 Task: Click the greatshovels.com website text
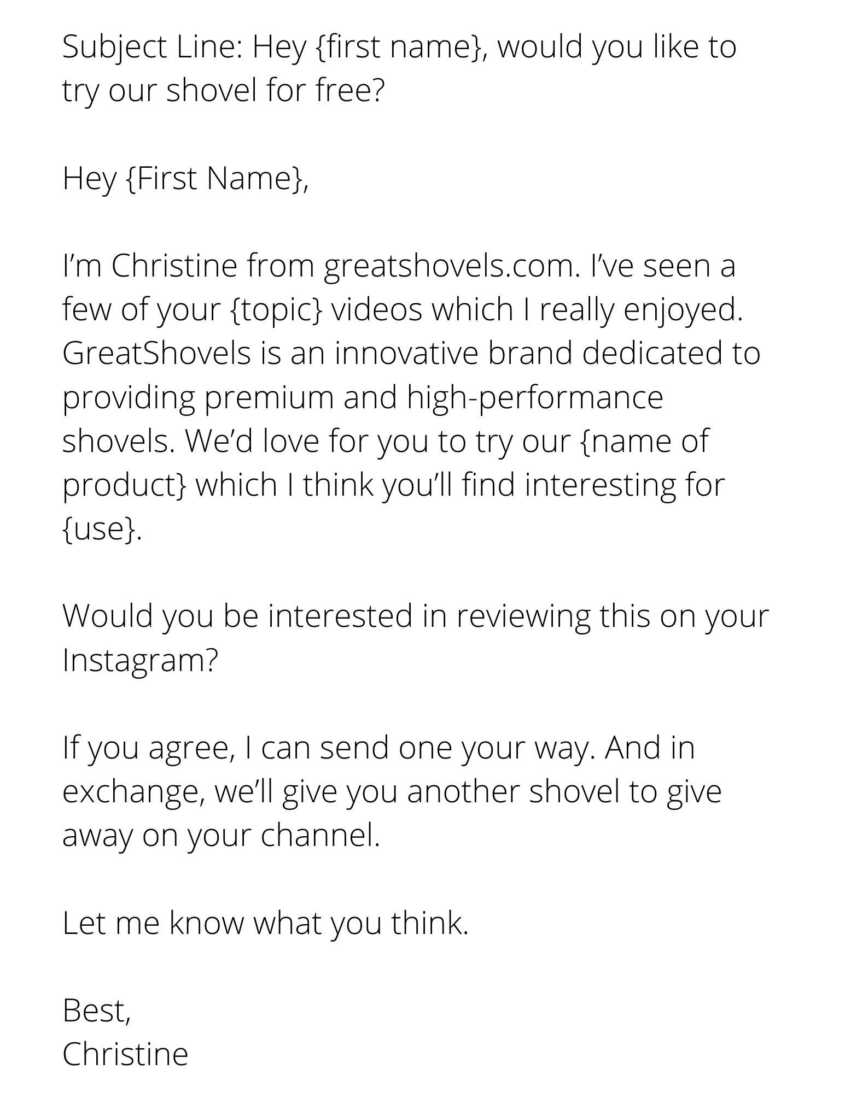(x=451, y=267)
